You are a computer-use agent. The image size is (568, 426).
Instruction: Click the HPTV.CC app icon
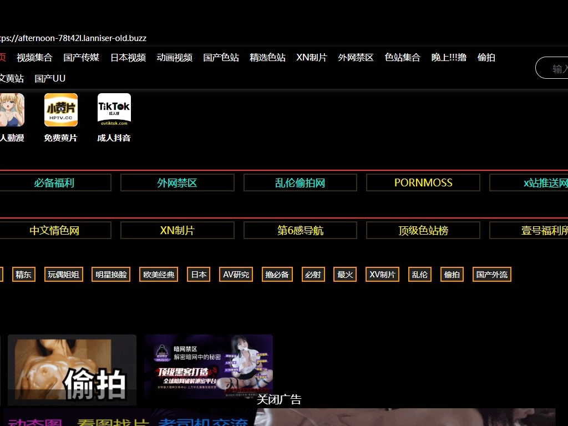pyautogui.click(x=61, y=110)
